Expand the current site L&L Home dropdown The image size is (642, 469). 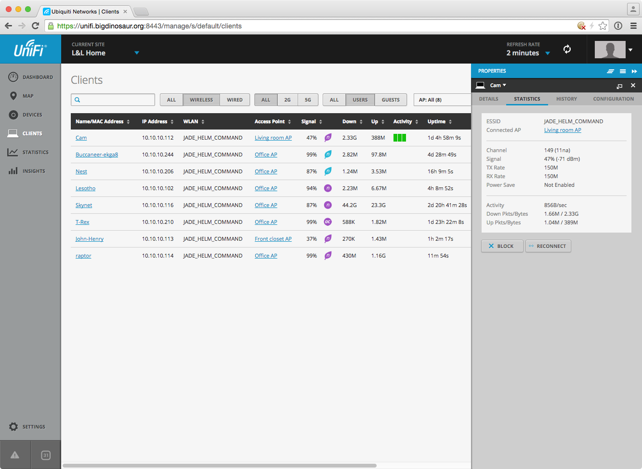point(137,53)
